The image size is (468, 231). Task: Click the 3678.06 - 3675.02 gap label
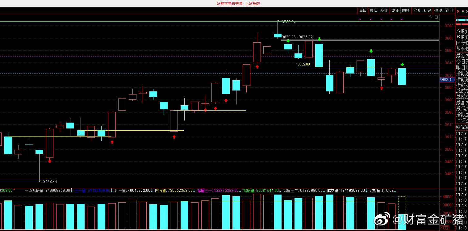click(297, 37)
